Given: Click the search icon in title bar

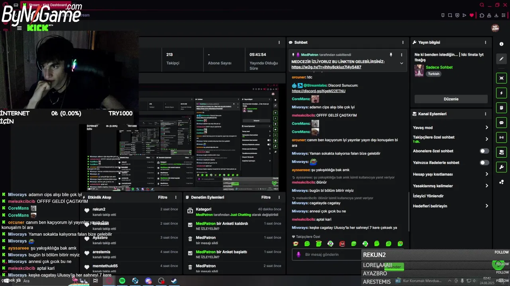Looking at the screenshot, I should (482, 5).
